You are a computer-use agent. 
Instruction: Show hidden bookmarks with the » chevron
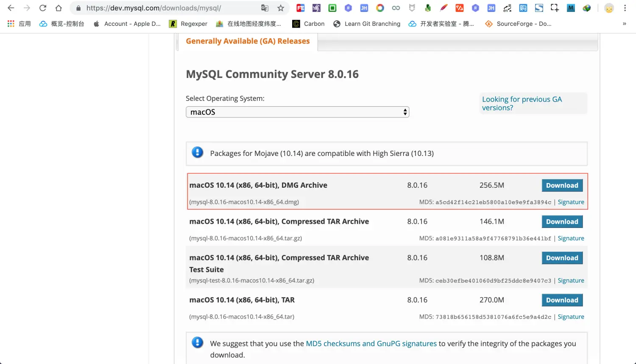[x=624, y=24]
